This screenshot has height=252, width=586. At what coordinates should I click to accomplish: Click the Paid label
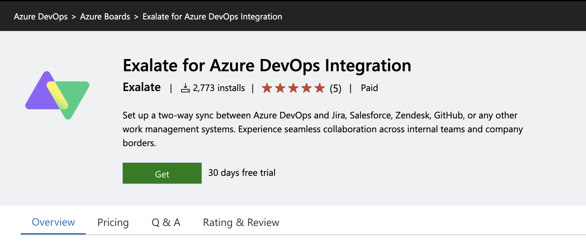tap(369, 88)
